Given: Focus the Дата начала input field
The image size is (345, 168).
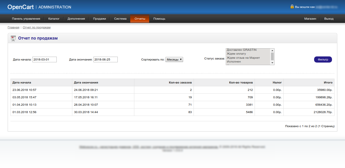Looking at the screenshot, I should point(44,59).
